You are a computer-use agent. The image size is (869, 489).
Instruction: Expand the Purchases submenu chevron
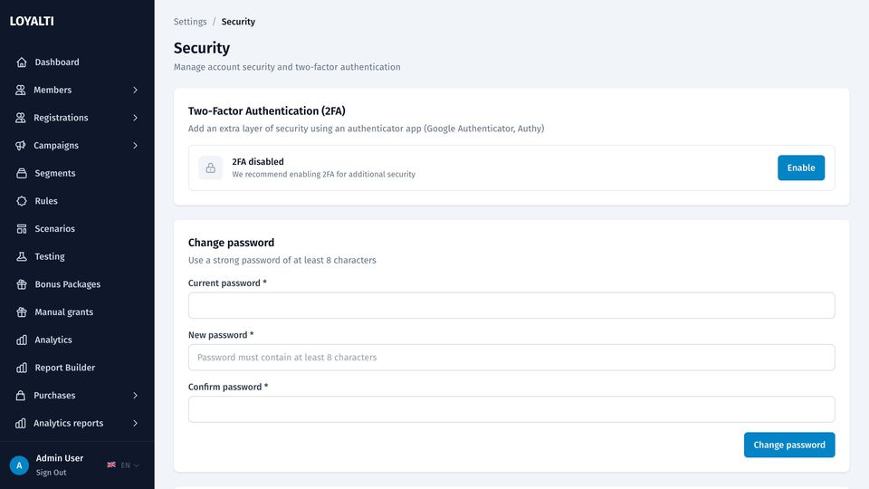[135, 396]
